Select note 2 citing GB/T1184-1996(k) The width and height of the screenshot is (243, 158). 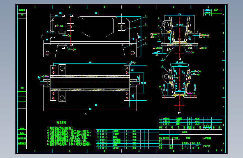(69, 131)
